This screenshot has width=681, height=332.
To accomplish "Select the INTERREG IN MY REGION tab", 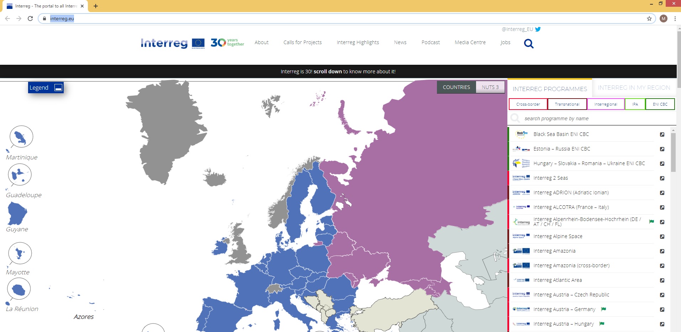I will [x=634, y=88].
